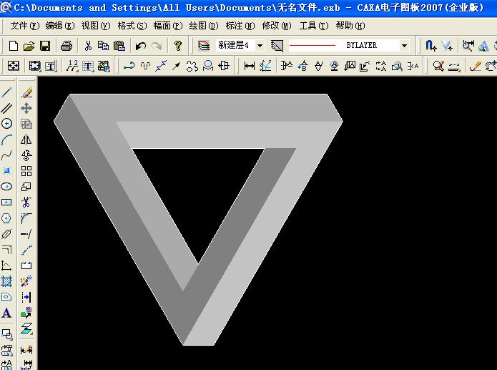Cut selection with scissors icon
Viewport: 497px width, 370px height.
pyautogui.click(x=88, y=46)
